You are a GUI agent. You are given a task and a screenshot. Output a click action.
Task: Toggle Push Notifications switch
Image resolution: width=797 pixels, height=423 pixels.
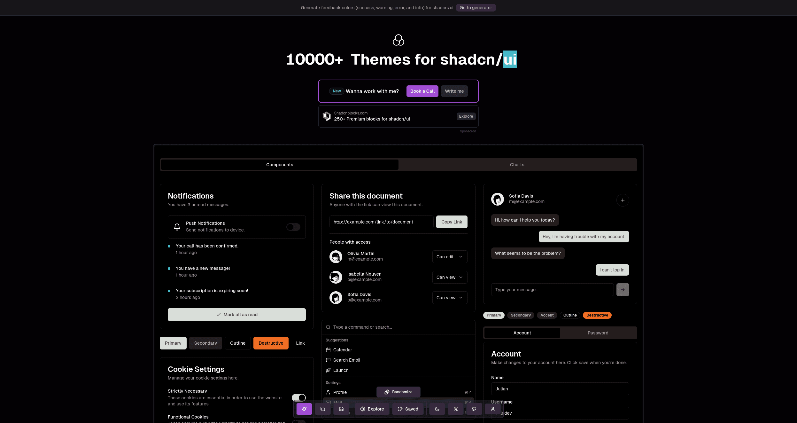(293, 227)
